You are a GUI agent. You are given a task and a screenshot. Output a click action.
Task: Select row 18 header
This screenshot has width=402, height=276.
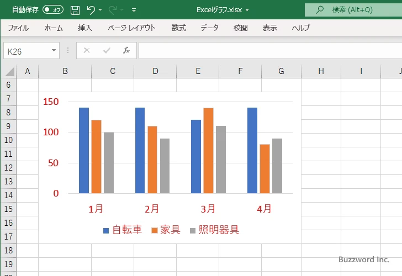click(x=8, y=251)
